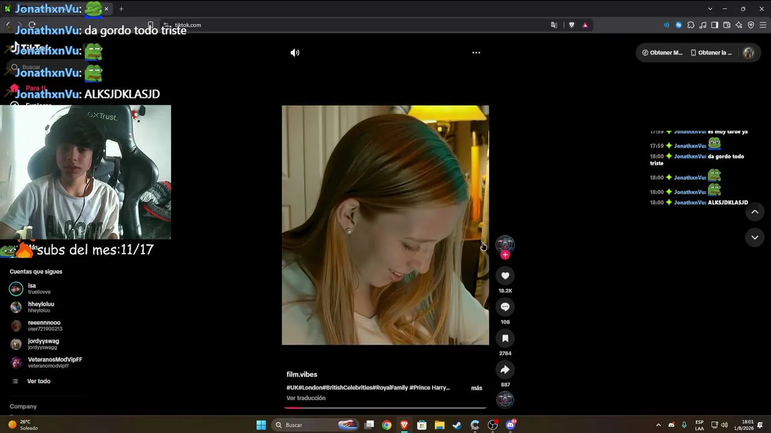Click the blue sound-wave extension icon
This screenshot has width=771, height=433.
(x=666, y=25)
